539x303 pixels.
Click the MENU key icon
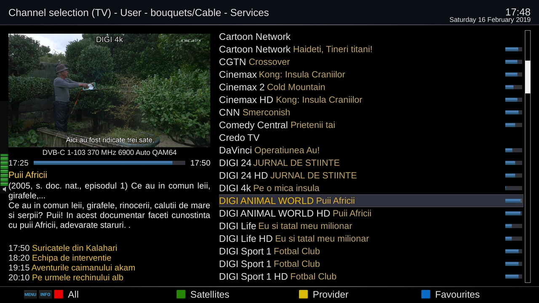tap(30, 295)
